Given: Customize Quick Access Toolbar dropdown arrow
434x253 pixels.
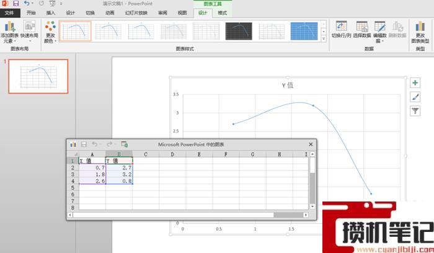Looking at the screenshot, I should coord(61,4).
